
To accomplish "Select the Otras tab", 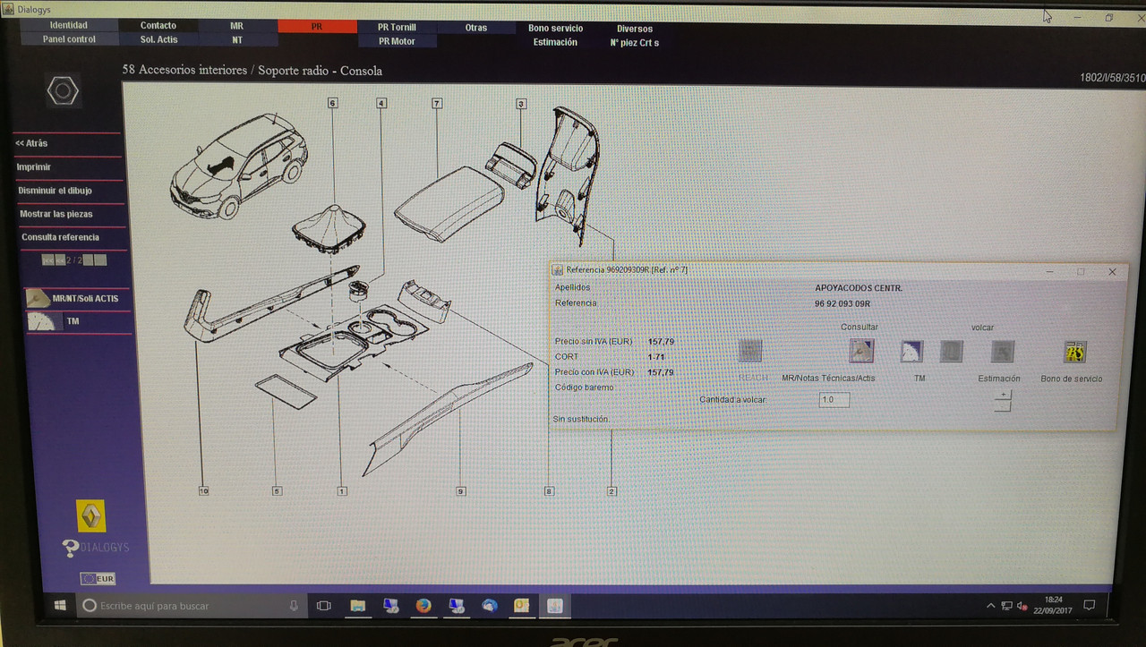I will (476, 28).
